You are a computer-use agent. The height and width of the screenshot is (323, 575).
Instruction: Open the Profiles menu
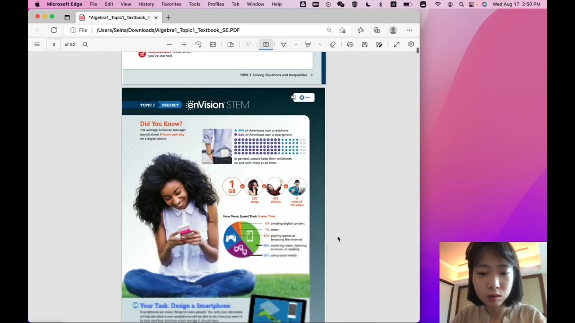[x=216, y=4]
